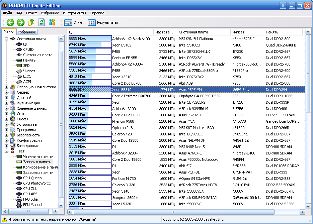This screenshot has height=224, width=313.
Task: Select FPU Mandel benchmark icon
Action: tap(19, 205)
